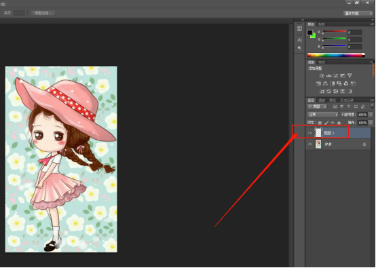Hide the Background layer eye icon
The width and height of the screenshot is (376, 268).
pyautogui.click(x=309, y=145)
